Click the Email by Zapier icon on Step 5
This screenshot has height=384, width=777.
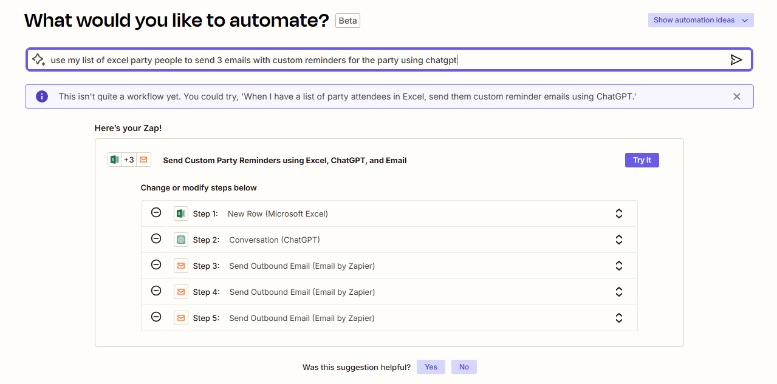[x=180, y=318]
